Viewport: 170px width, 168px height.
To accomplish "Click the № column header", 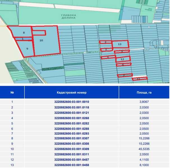I will (12, 92).
